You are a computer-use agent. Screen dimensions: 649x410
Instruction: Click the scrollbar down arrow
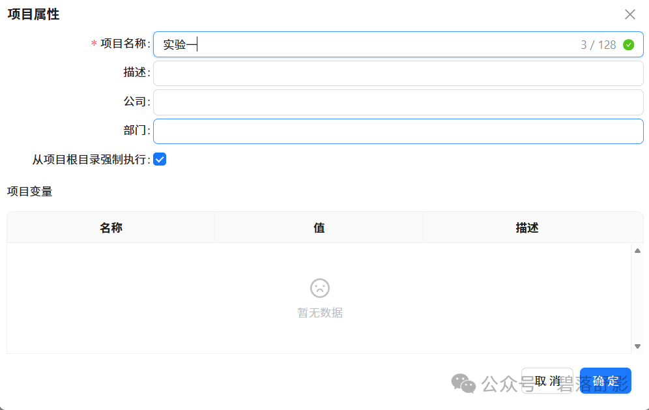tap(637, 346)
